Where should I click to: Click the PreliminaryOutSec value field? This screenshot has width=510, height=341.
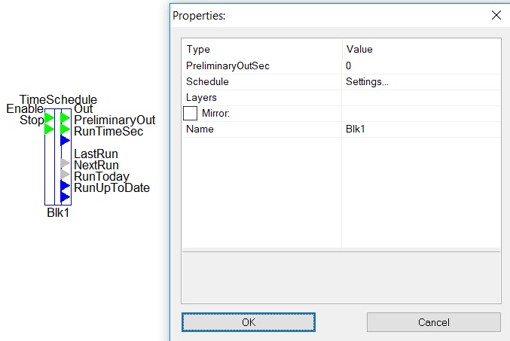pos(421,66)
